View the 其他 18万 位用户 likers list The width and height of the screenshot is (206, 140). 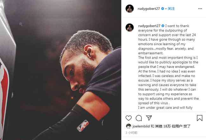(169, 126)
